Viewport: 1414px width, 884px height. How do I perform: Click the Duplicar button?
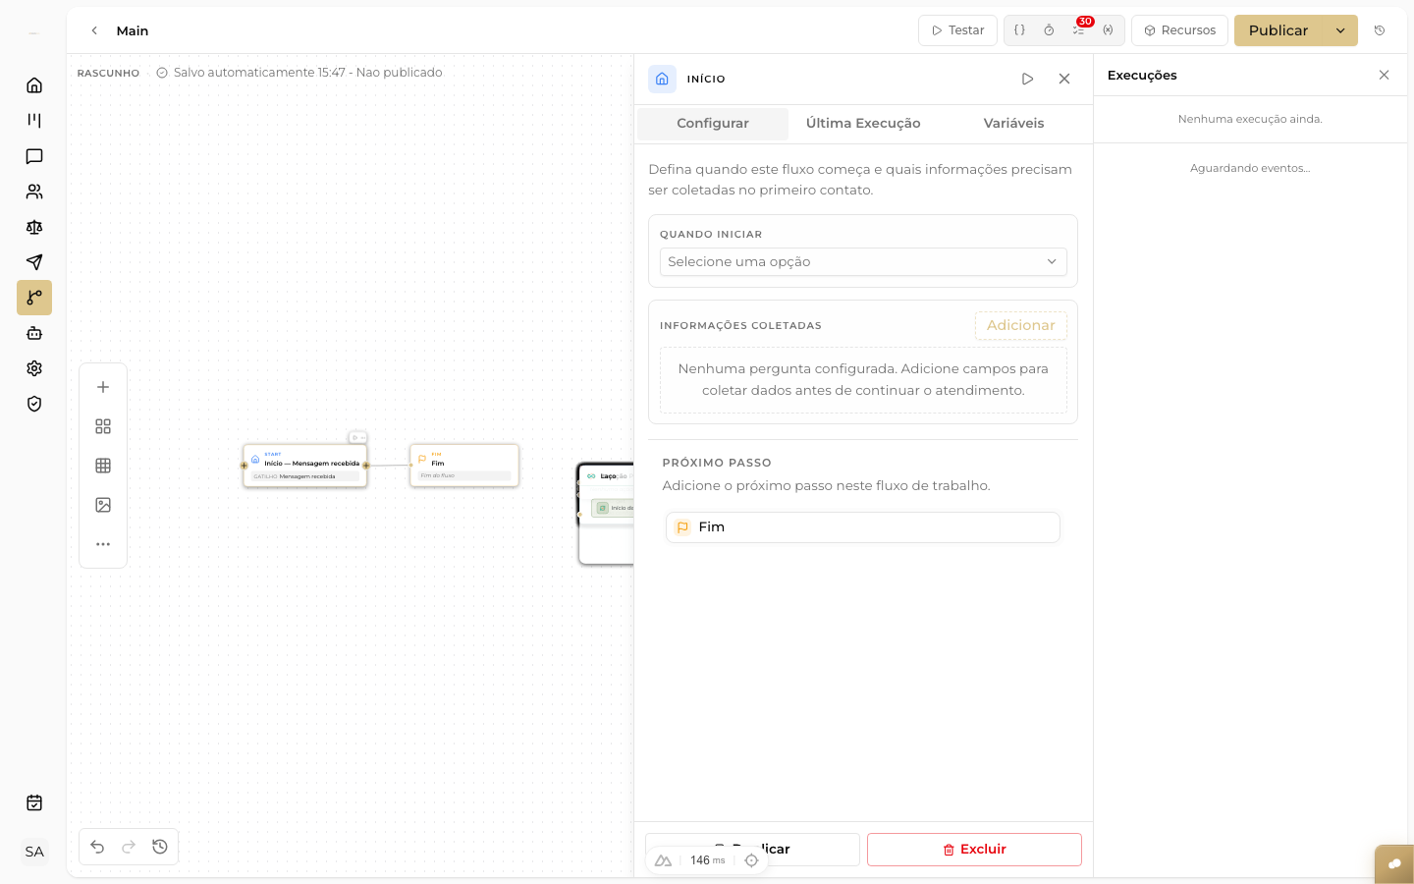(752, 850)
